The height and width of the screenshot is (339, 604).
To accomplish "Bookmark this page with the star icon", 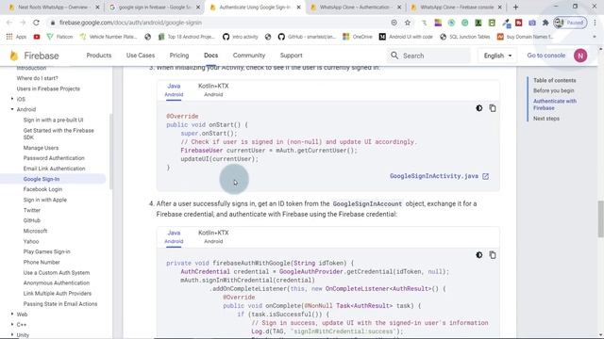I will coord(408,23).
